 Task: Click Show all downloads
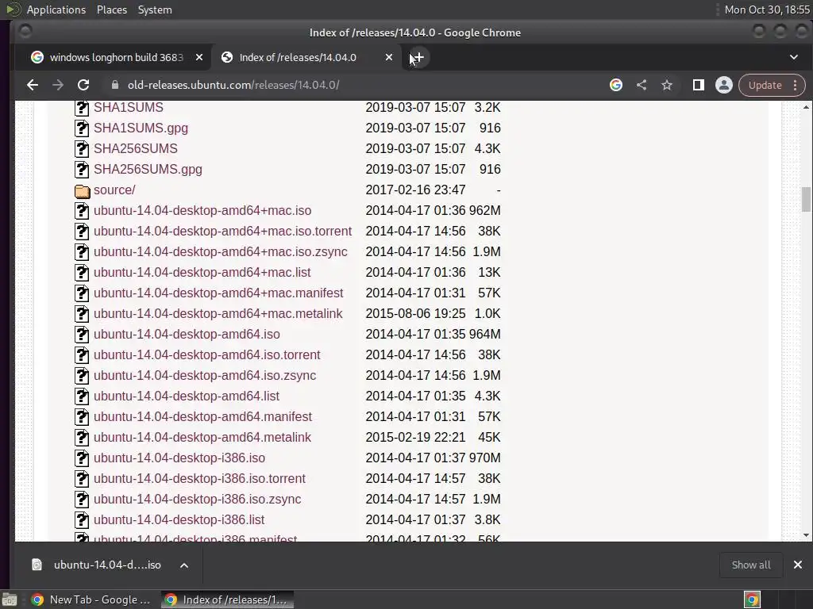pyautogui.click(x=751, y=565)
